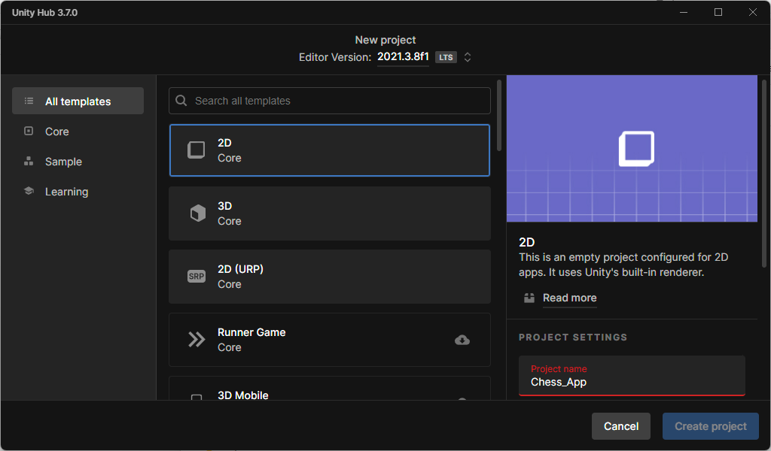Click the template list scrollbar

[499, 116]
